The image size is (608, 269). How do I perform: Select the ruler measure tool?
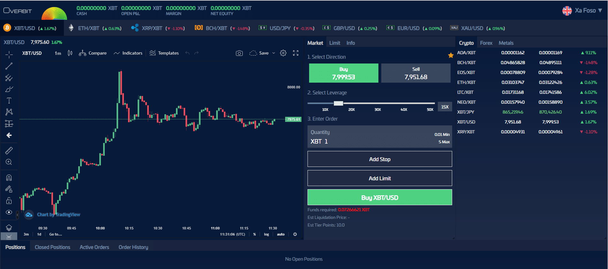(x=9, y=150)
